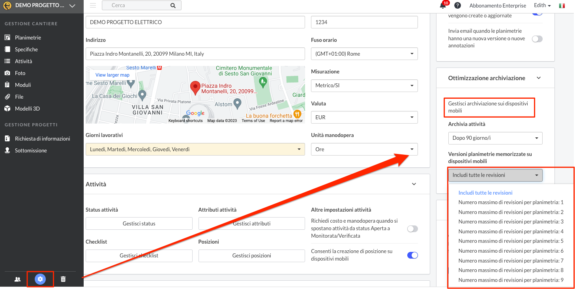Click the project logo icon
The height and width of the screenshot is (289, 575).
(7, 6)
